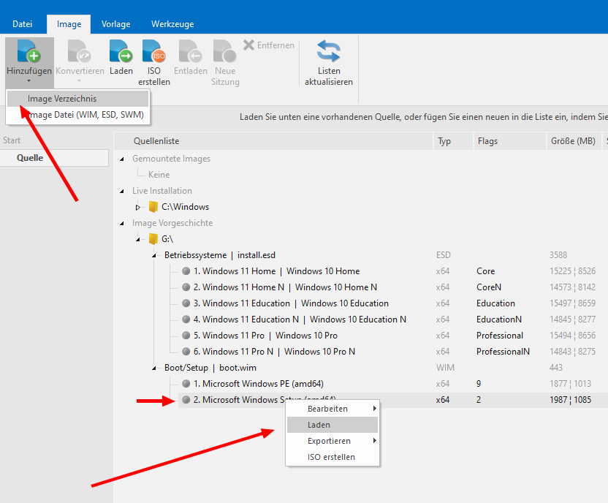Viewport: 608px width, 503px height.
Task: Click the Flags column header
Action: coord(509,141)
